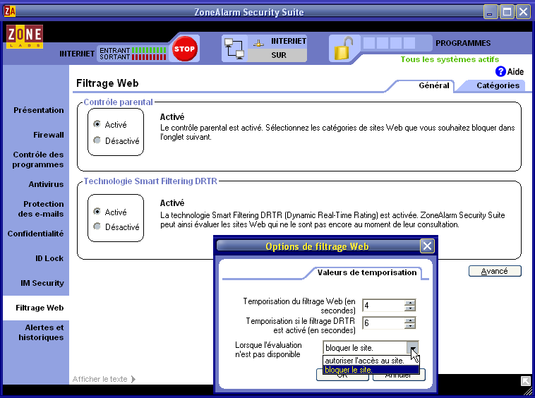
Task: Click the Temporisation du filtrage Web field
Action: 383,306
